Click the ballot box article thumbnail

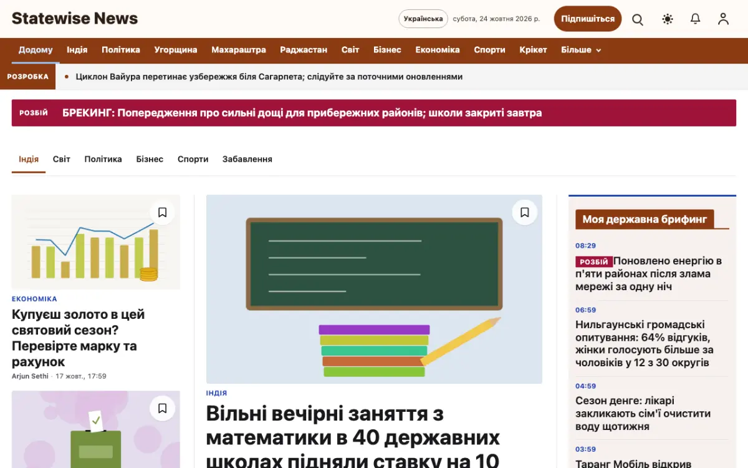point(96,429)
